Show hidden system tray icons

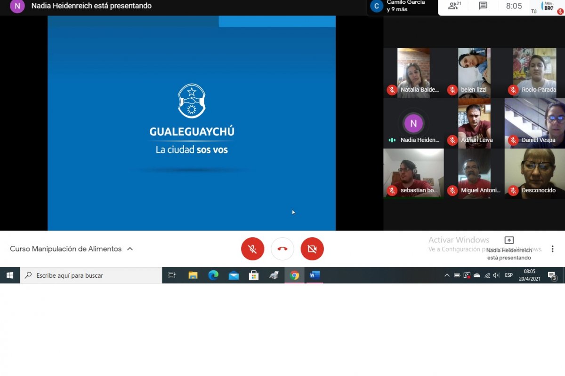click(447, 275)
